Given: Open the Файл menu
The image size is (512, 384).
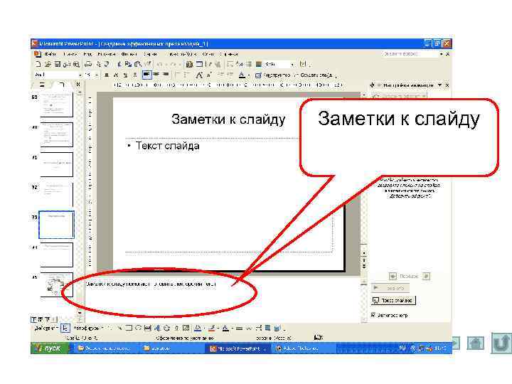Looking at the screenshot, I should [50, 54].
